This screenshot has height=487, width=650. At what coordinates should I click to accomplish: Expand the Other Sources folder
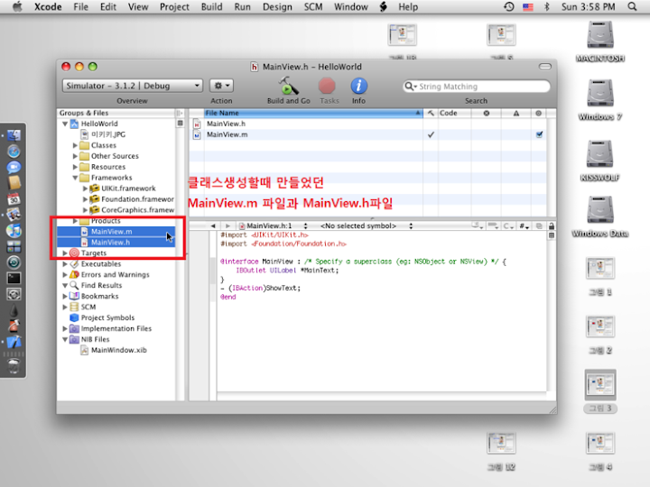click(x=75, y=156)
